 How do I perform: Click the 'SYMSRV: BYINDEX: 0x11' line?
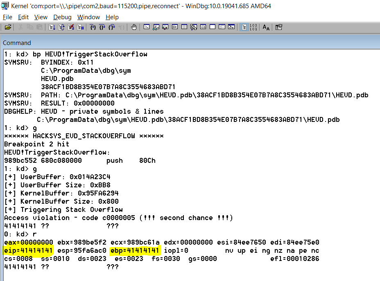(49, 63)
